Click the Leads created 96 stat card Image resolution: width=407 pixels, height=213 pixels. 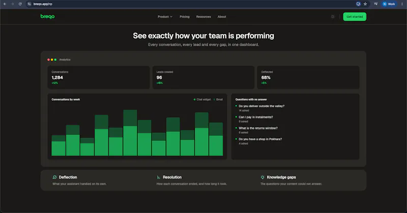click(x=203, y=77)
